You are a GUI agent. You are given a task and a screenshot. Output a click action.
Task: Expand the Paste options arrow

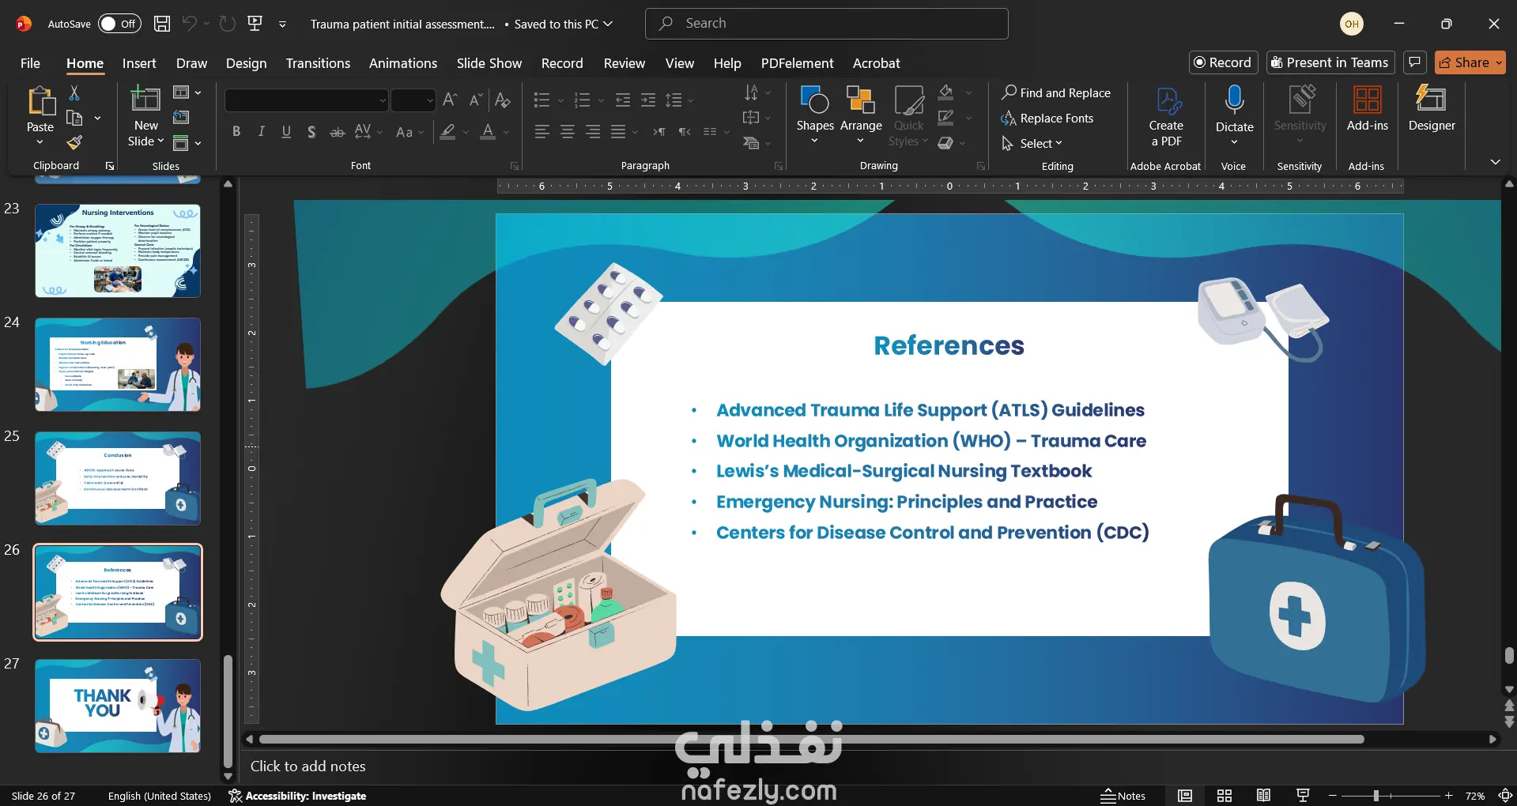tap(40, 142)
